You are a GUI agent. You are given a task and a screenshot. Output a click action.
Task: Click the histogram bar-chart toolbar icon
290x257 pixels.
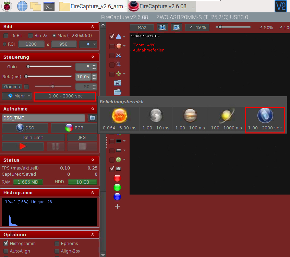click(119, 36)
